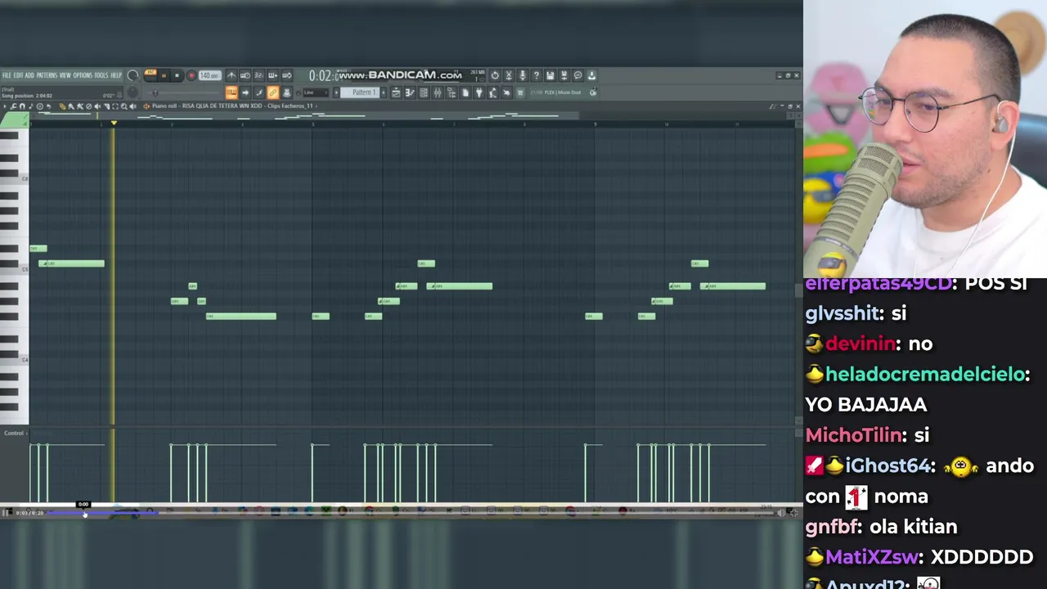Viewport: 1047px width, 589px height.
Task: Click the one-click recording microphone icon
Action: pos(523,75)
